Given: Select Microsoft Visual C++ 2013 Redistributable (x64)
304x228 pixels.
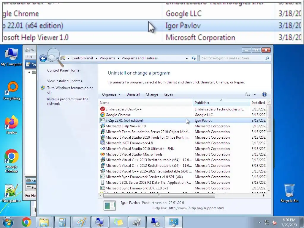Looking at the screenshot, I should [x=148, y=160].
